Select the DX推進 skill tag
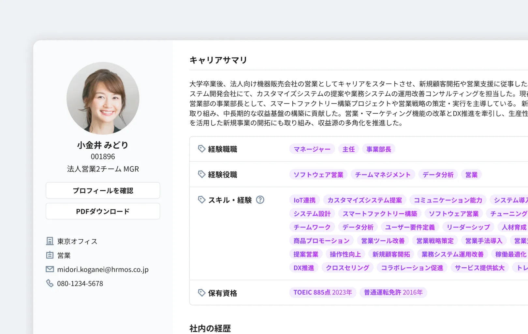The height and width of the screenshot is (334, 528). 303,267
